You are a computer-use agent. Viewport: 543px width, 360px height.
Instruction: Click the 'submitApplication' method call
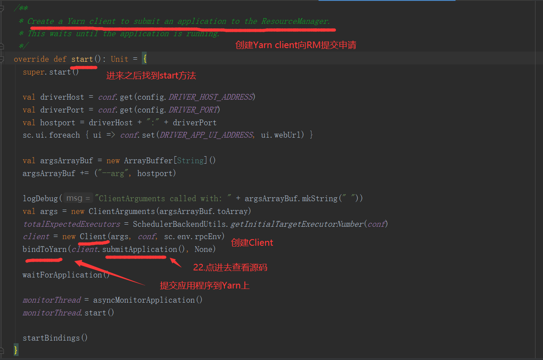[x=140, y=249]
